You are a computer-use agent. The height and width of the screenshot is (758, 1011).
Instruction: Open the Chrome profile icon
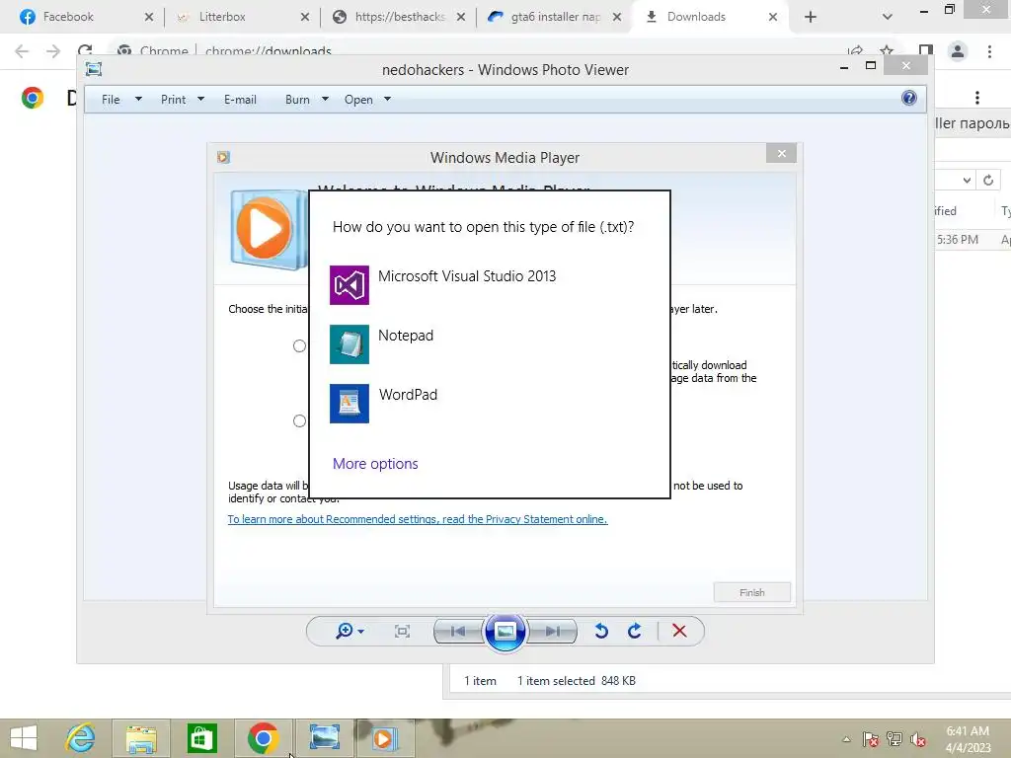pyautogui.click(x=958, y=51)
